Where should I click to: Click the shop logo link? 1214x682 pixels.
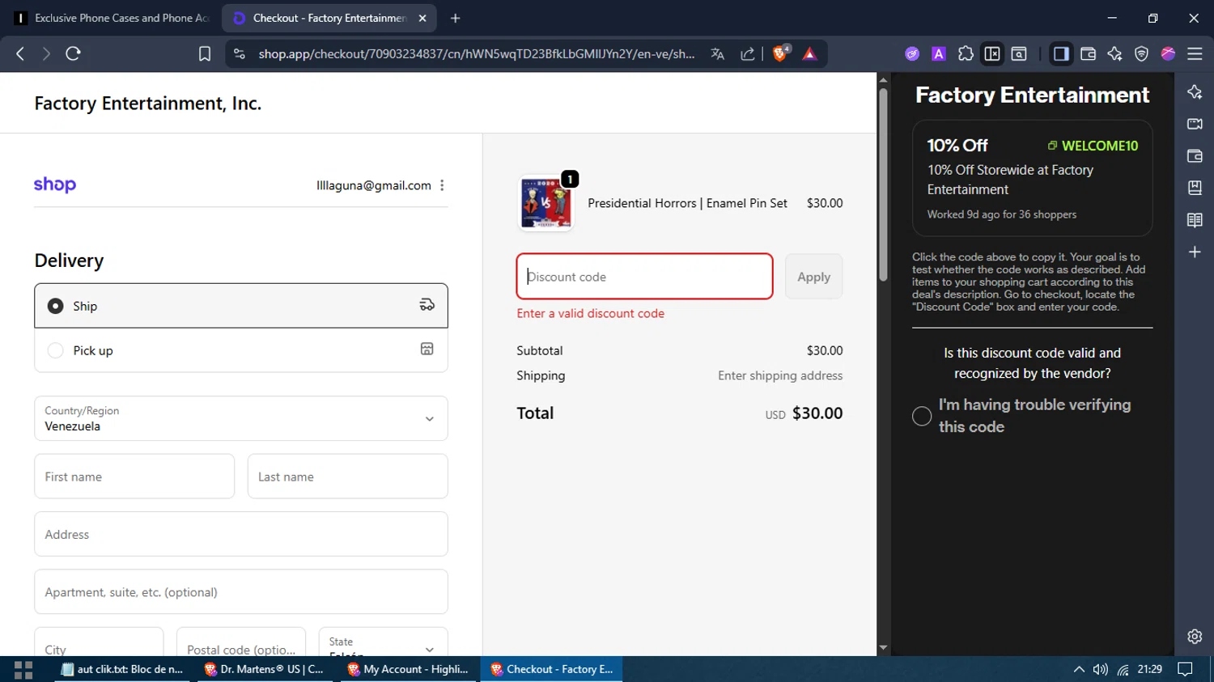[x=55, y=184]
